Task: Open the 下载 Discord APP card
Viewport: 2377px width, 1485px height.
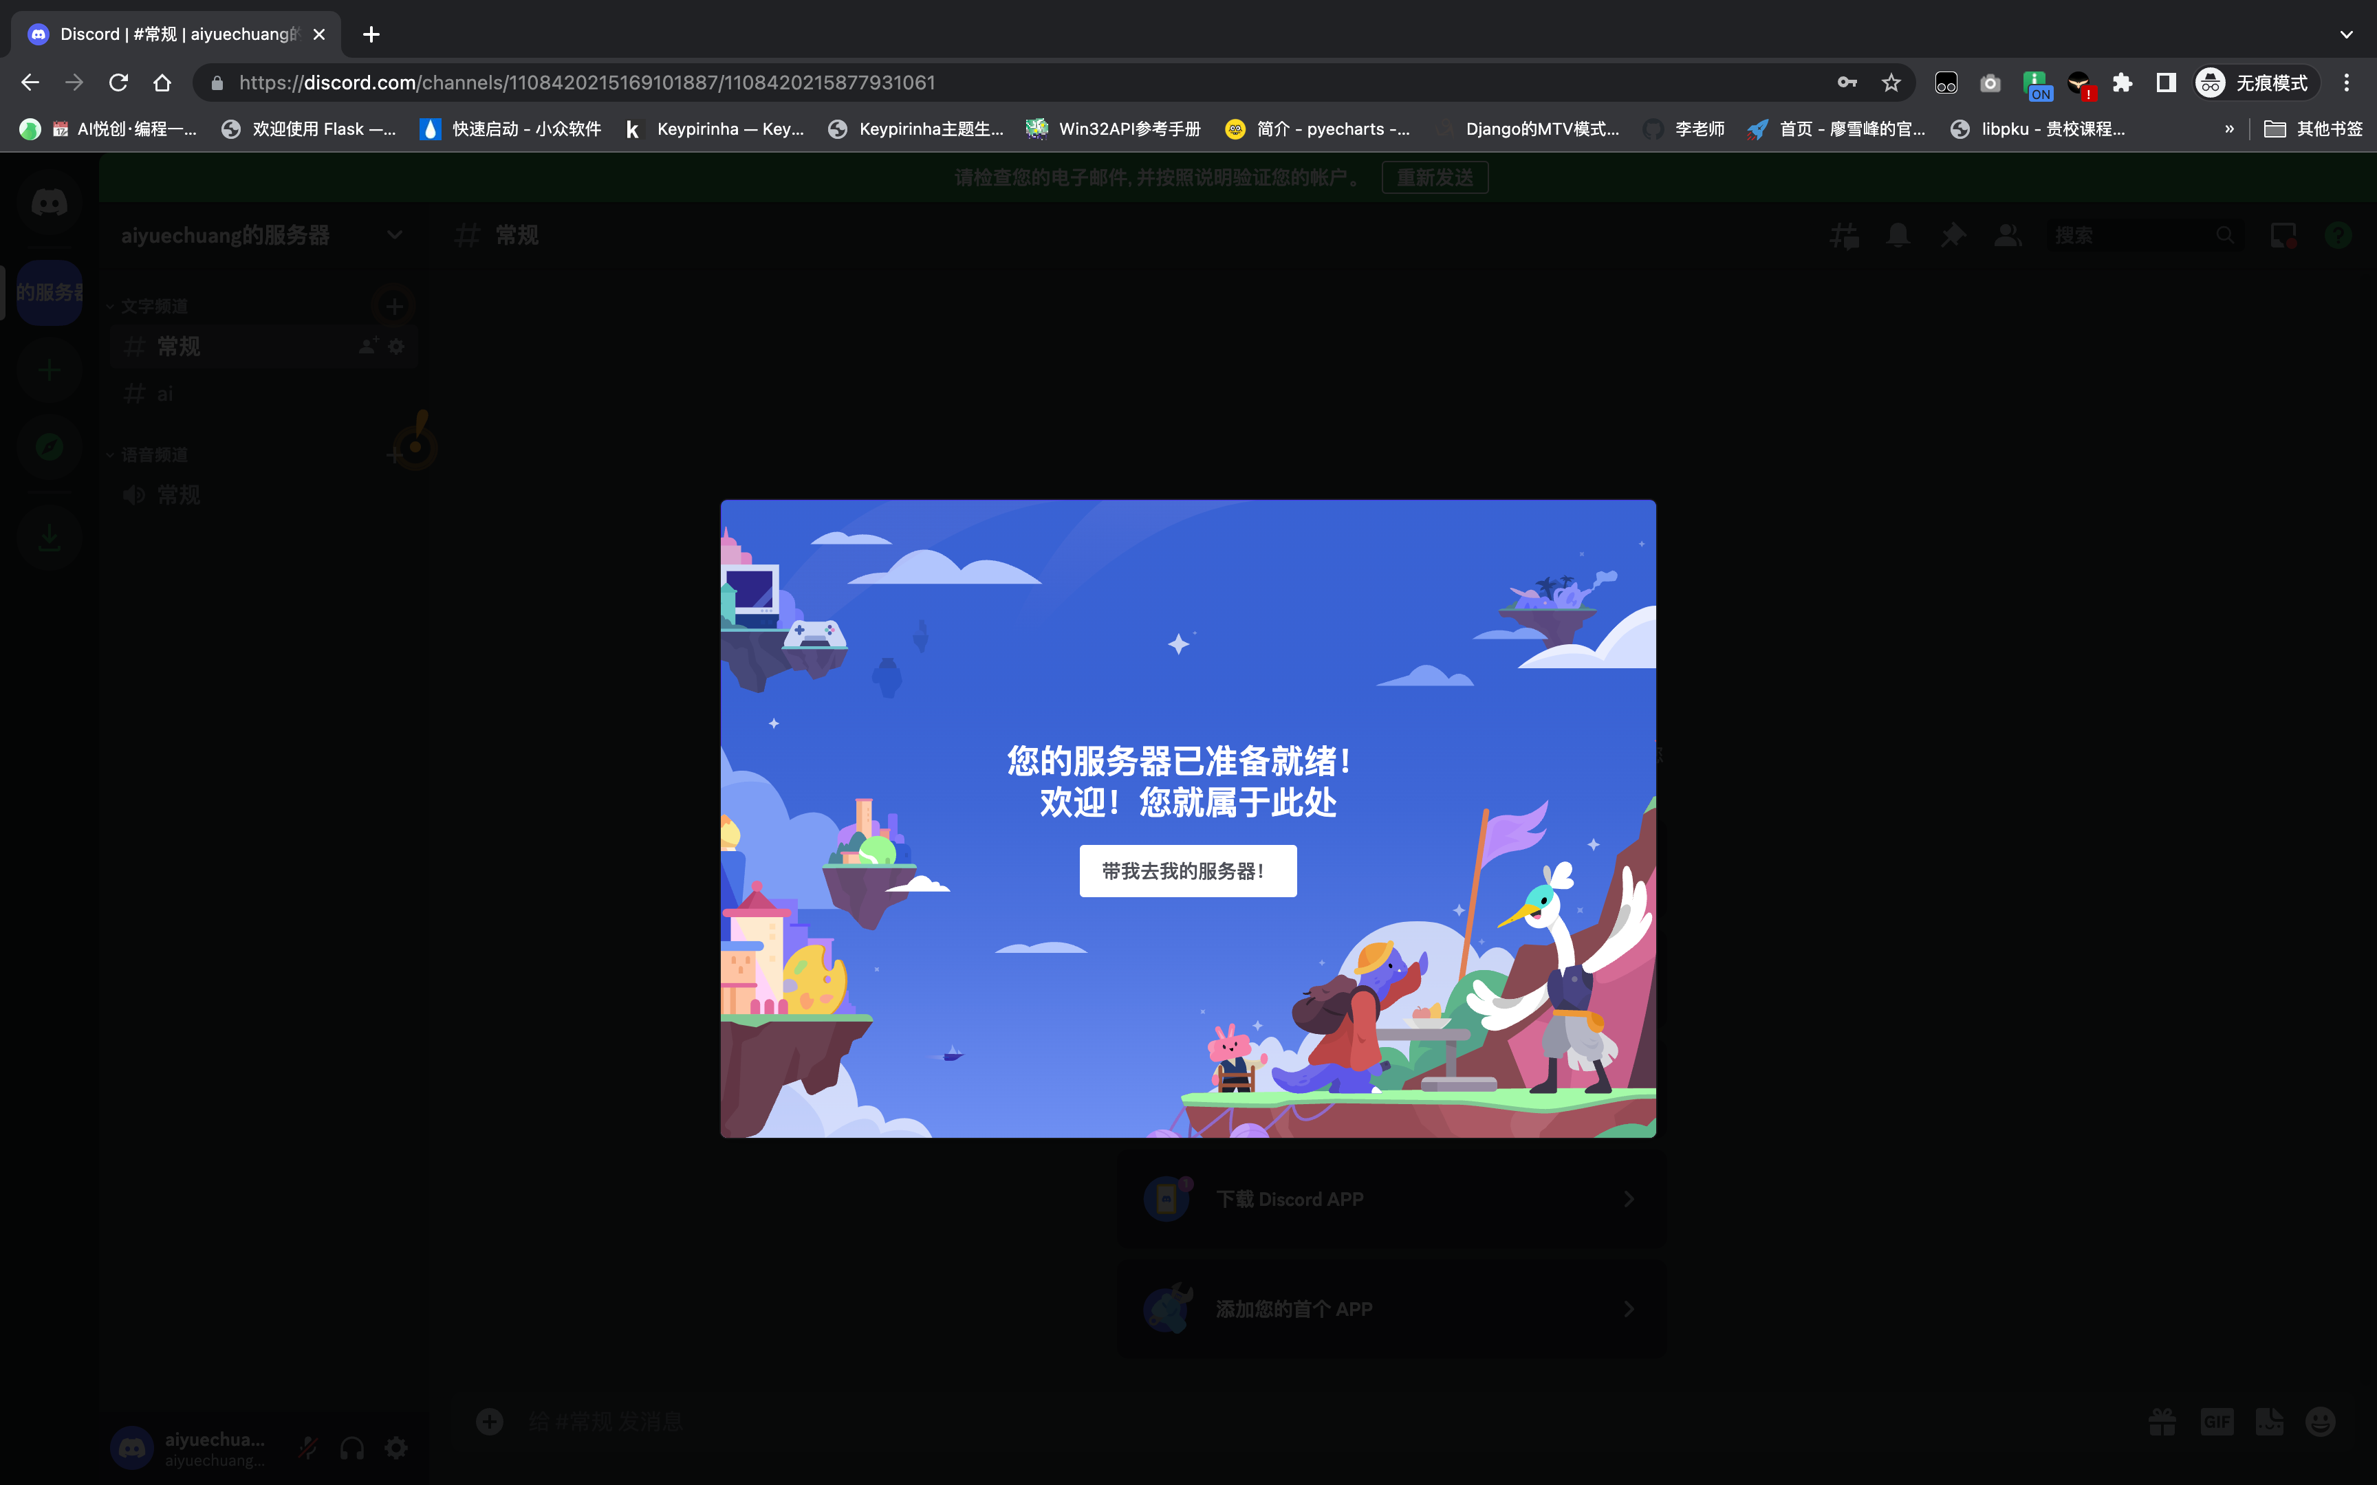Action: 1392,1199
